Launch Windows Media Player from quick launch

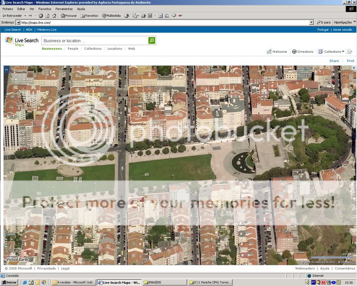pos(44,283)
